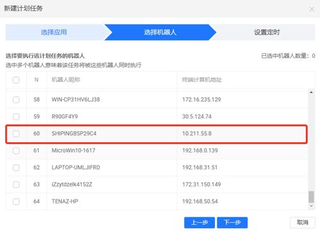Click the address 172.31.150.149
The image size is (320, 234).
[201, 185]
